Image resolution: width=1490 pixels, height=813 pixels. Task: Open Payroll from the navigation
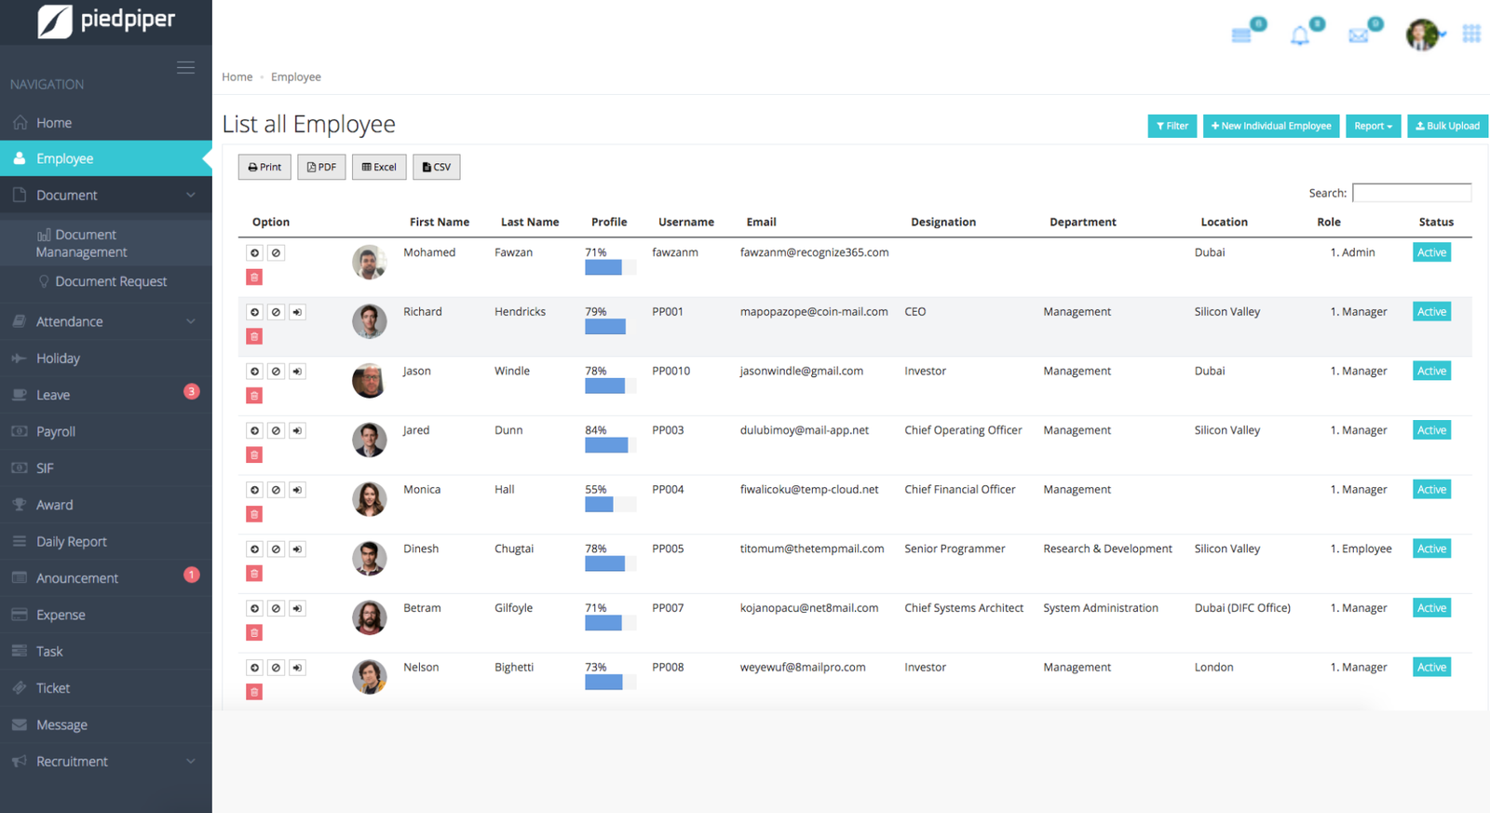56,432
